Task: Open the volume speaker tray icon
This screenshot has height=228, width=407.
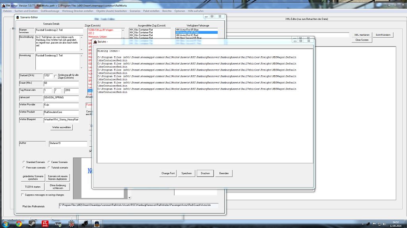Action: [x=384, y=224]
